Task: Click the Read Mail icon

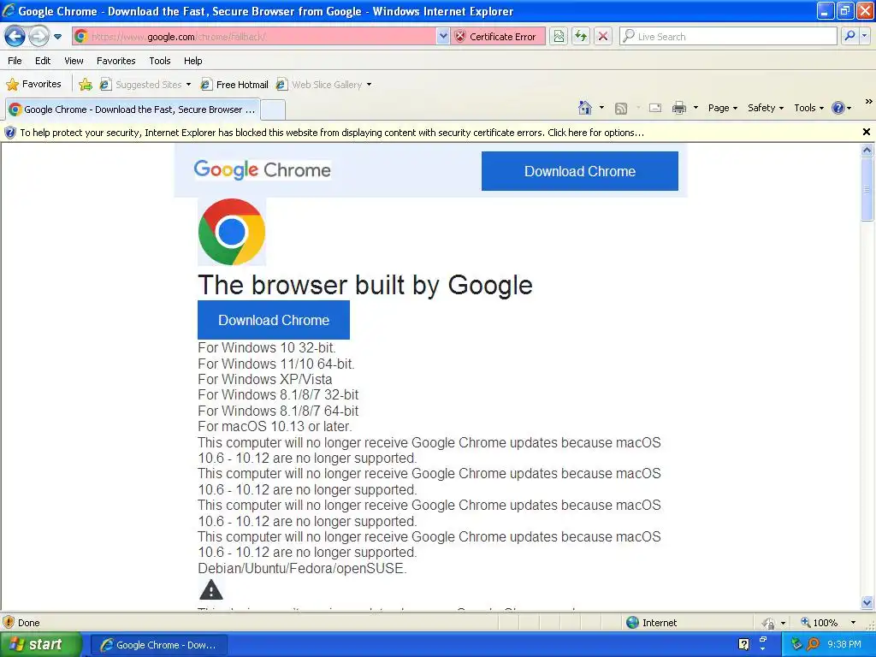Action: click(655, 109)
